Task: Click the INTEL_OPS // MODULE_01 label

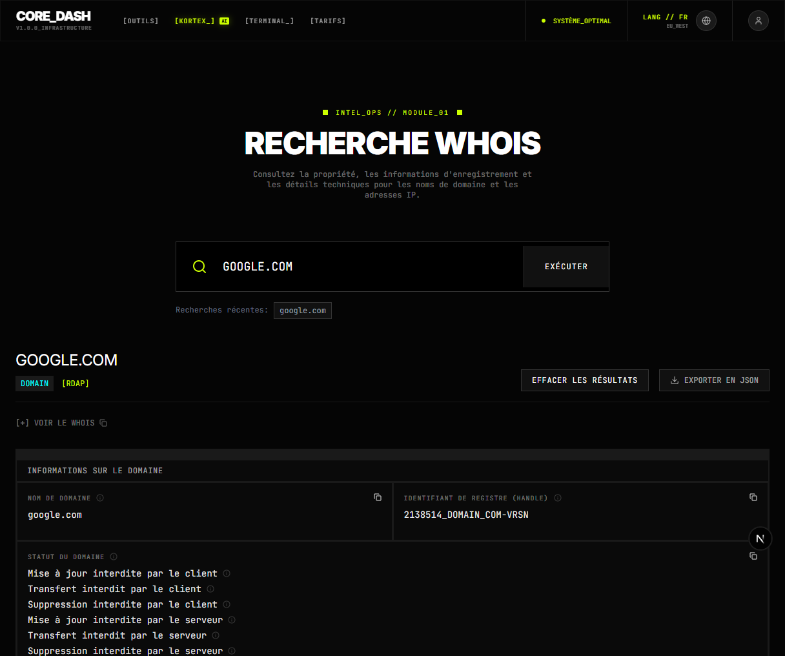Action: 392,112
